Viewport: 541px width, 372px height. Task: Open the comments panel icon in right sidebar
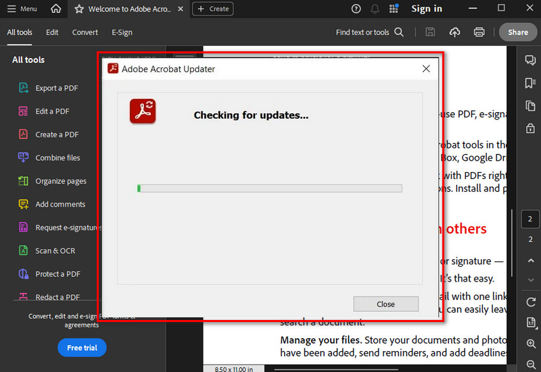[x=530, y=61]
